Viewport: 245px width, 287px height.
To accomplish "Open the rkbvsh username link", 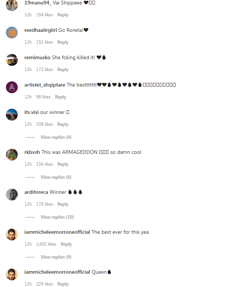I will pos(32,152).
